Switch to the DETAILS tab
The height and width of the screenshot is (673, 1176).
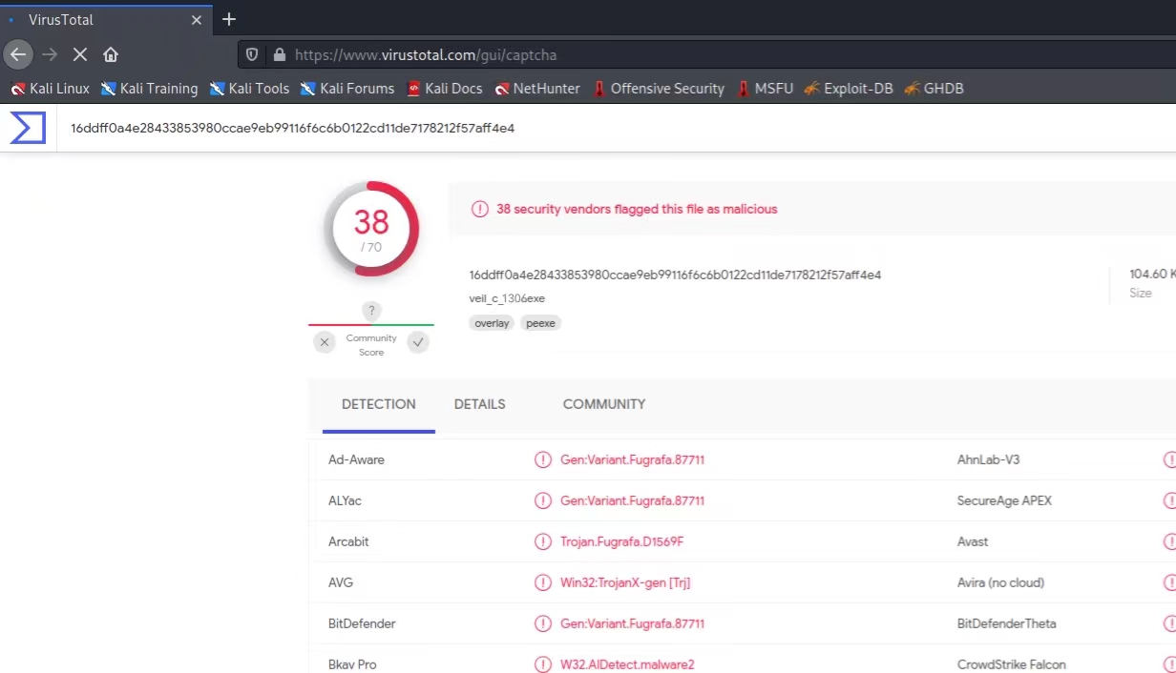click(480, 404)
